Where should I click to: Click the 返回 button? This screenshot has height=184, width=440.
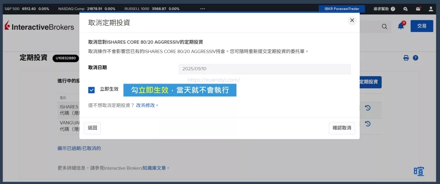click(92, 128)
